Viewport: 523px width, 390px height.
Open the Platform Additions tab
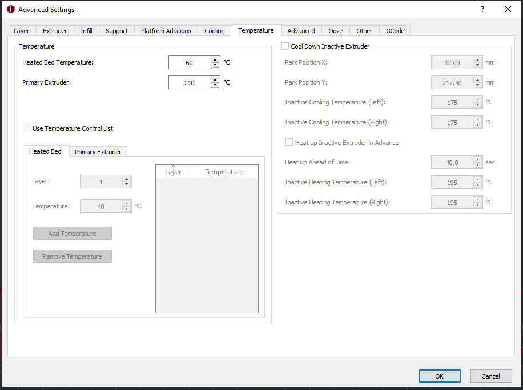(166, 31)
